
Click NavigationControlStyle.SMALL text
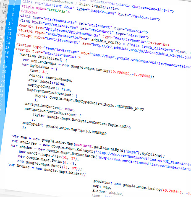[101, 123]
